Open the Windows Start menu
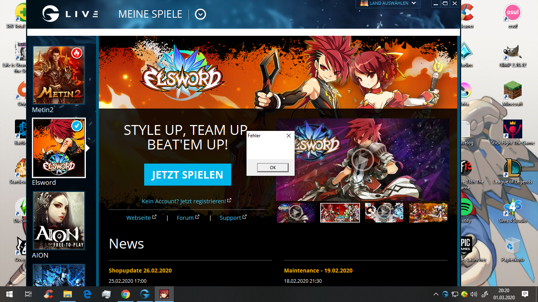This screenshot has height=302, width=538. tap(9, 294)
